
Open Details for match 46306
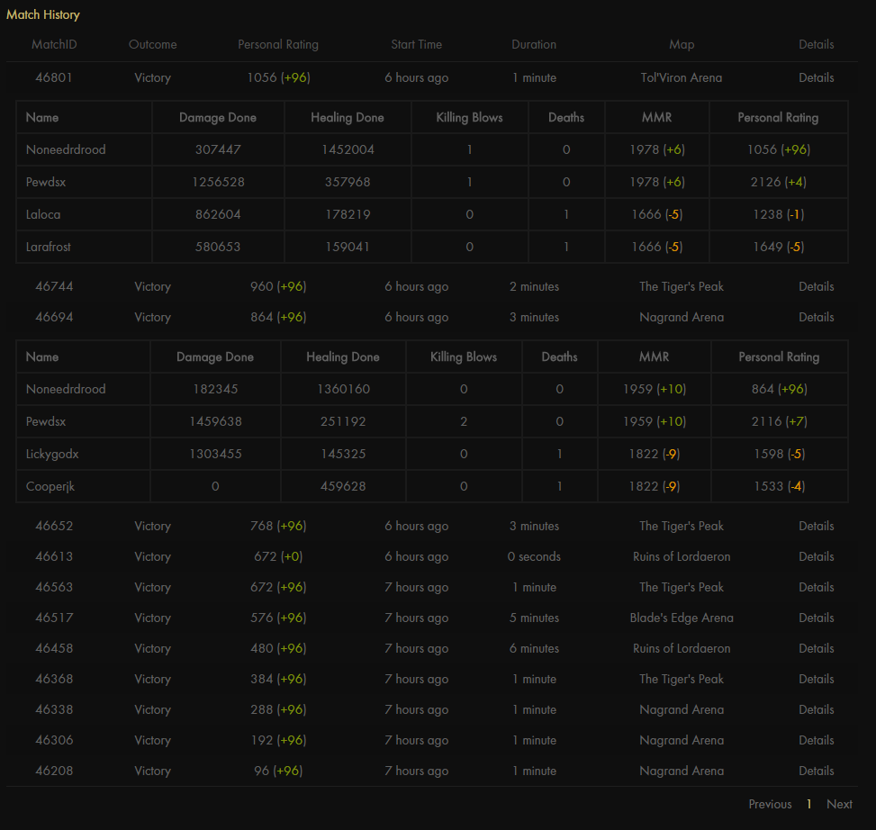(816, 740)
